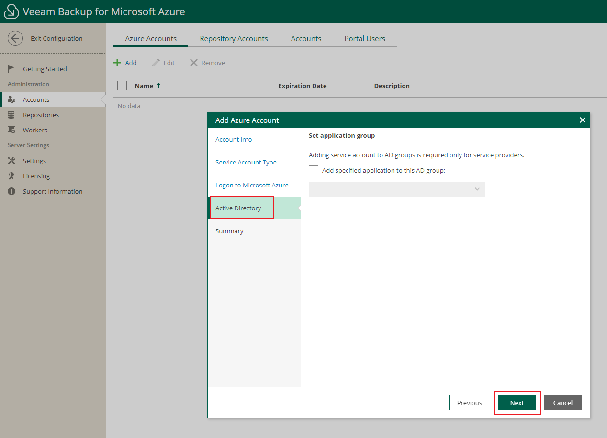Select the Licensing key icon

(11, 176)
